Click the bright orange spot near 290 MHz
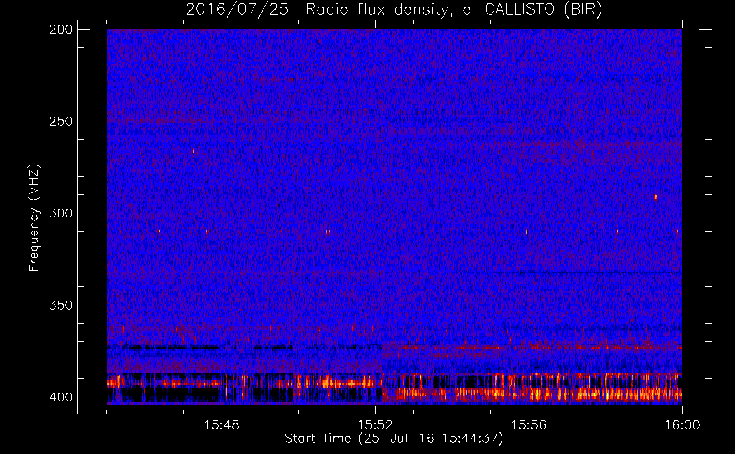Screen dimensions: 735x454 click(x=656, y=197)
